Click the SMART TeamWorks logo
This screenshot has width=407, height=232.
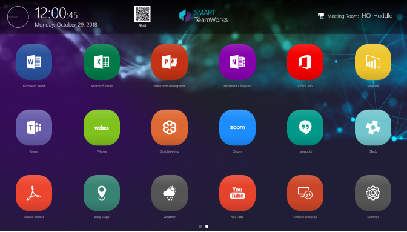pyautogui.click(x=203, y=16)
